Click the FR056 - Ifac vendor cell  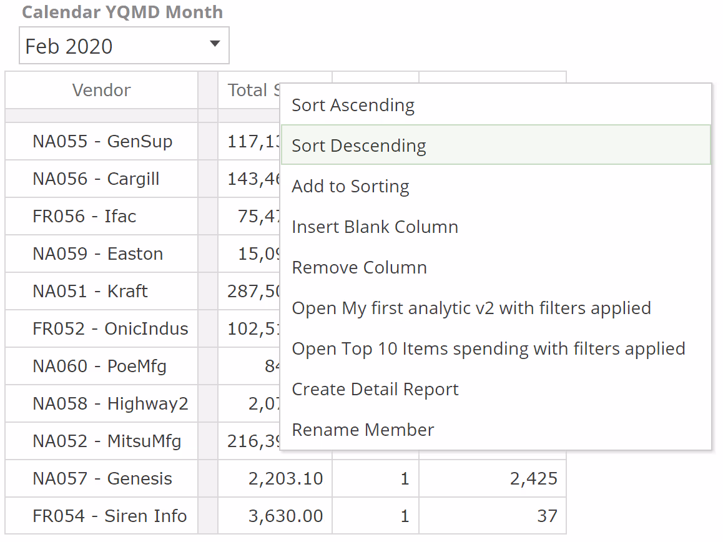click(x=84, y=217)
